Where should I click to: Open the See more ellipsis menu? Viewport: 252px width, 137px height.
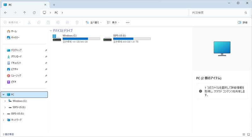(128, 23)
